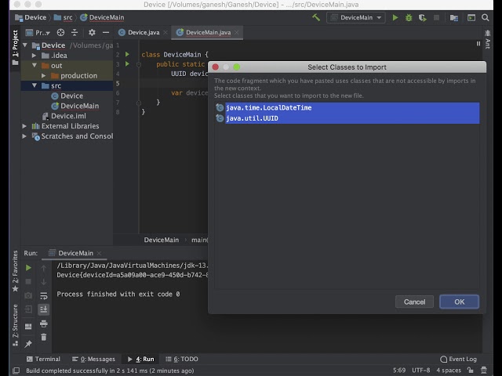Open the DeviceMain run configuration dropdown
Screen dimensions: 502x376
[x=355, y=17]
